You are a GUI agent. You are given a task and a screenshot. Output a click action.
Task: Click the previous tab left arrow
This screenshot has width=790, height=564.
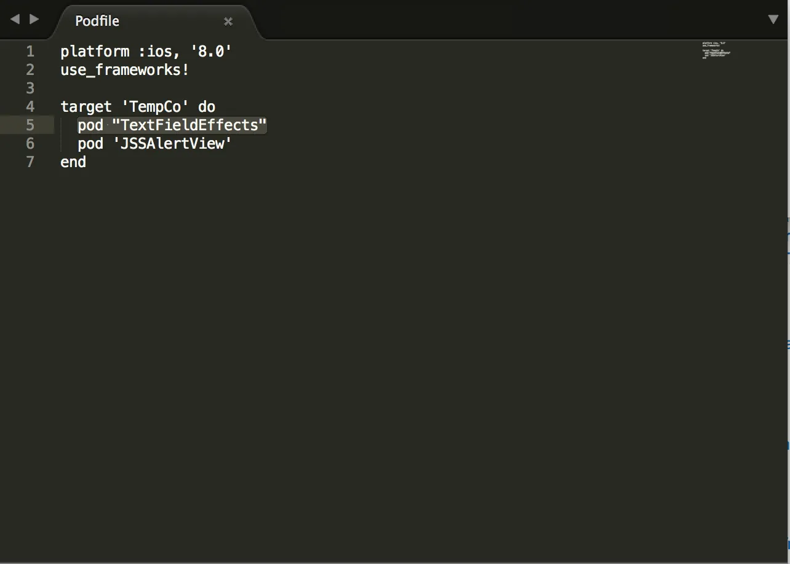(15, 20)
